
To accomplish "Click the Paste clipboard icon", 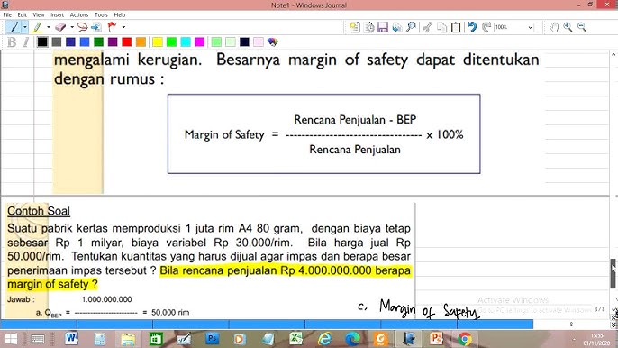I will (x=456, y=27).
